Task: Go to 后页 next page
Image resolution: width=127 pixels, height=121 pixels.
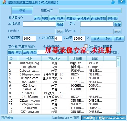Action: click(26, 52)
